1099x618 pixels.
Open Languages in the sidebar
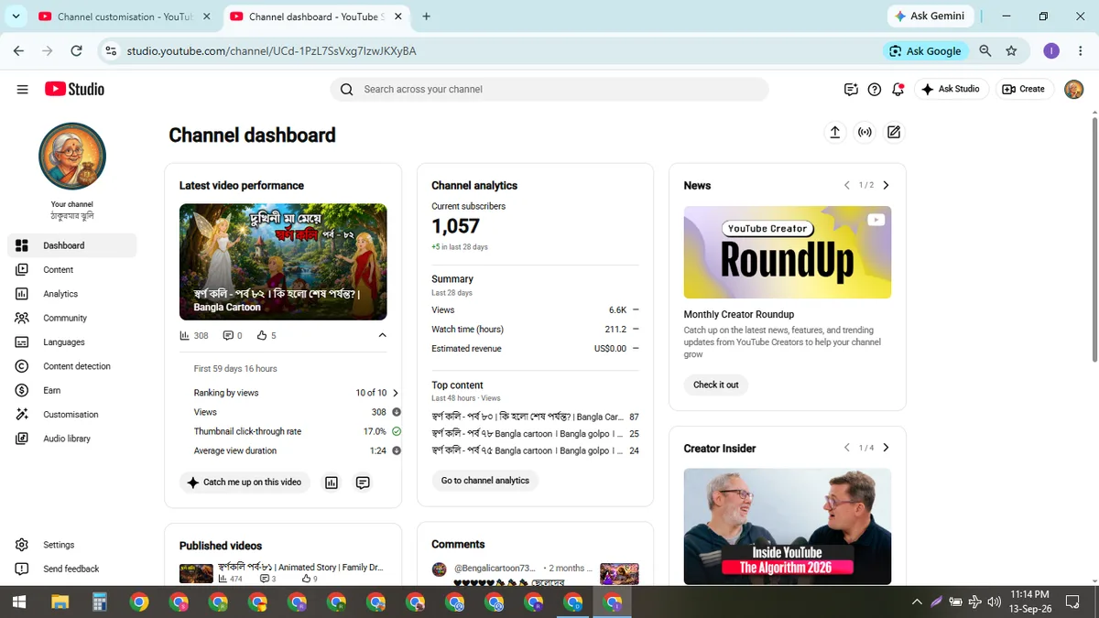(x=72, y=342)
